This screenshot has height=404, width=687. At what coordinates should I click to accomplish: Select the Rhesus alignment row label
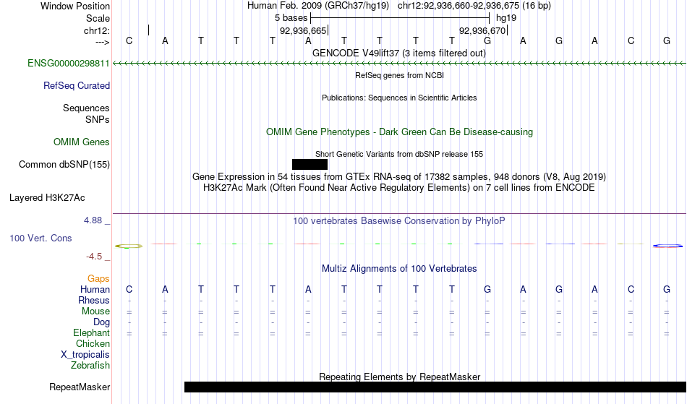coord(94,301)
